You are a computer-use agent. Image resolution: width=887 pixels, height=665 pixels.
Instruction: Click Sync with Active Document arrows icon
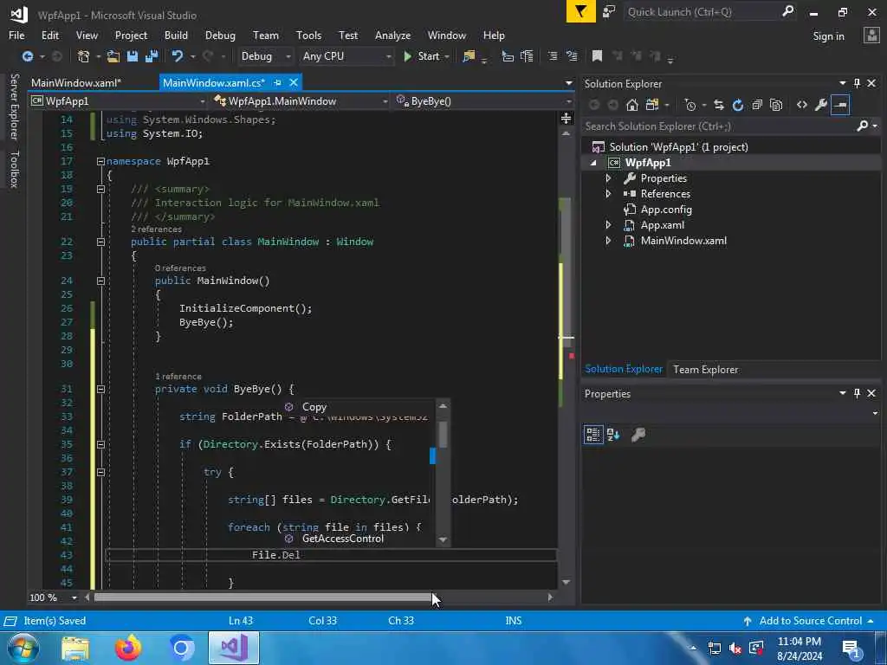point(718,105)
